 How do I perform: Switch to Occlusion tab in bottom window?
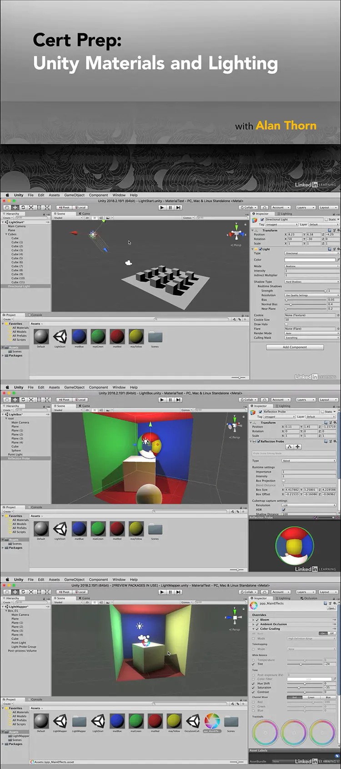[x=309, y=598]
